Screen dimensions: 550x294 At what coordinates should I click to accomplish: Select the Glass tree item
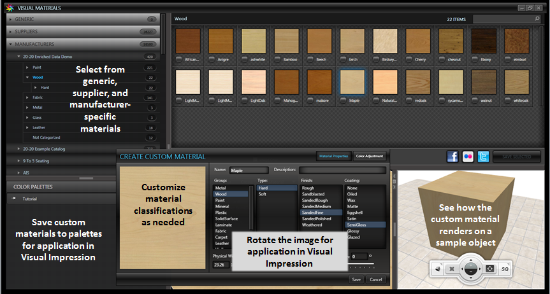click(x=37, y=118)
